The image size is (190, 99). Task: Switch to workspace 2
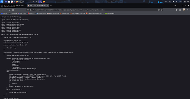(x=30, y=2)
